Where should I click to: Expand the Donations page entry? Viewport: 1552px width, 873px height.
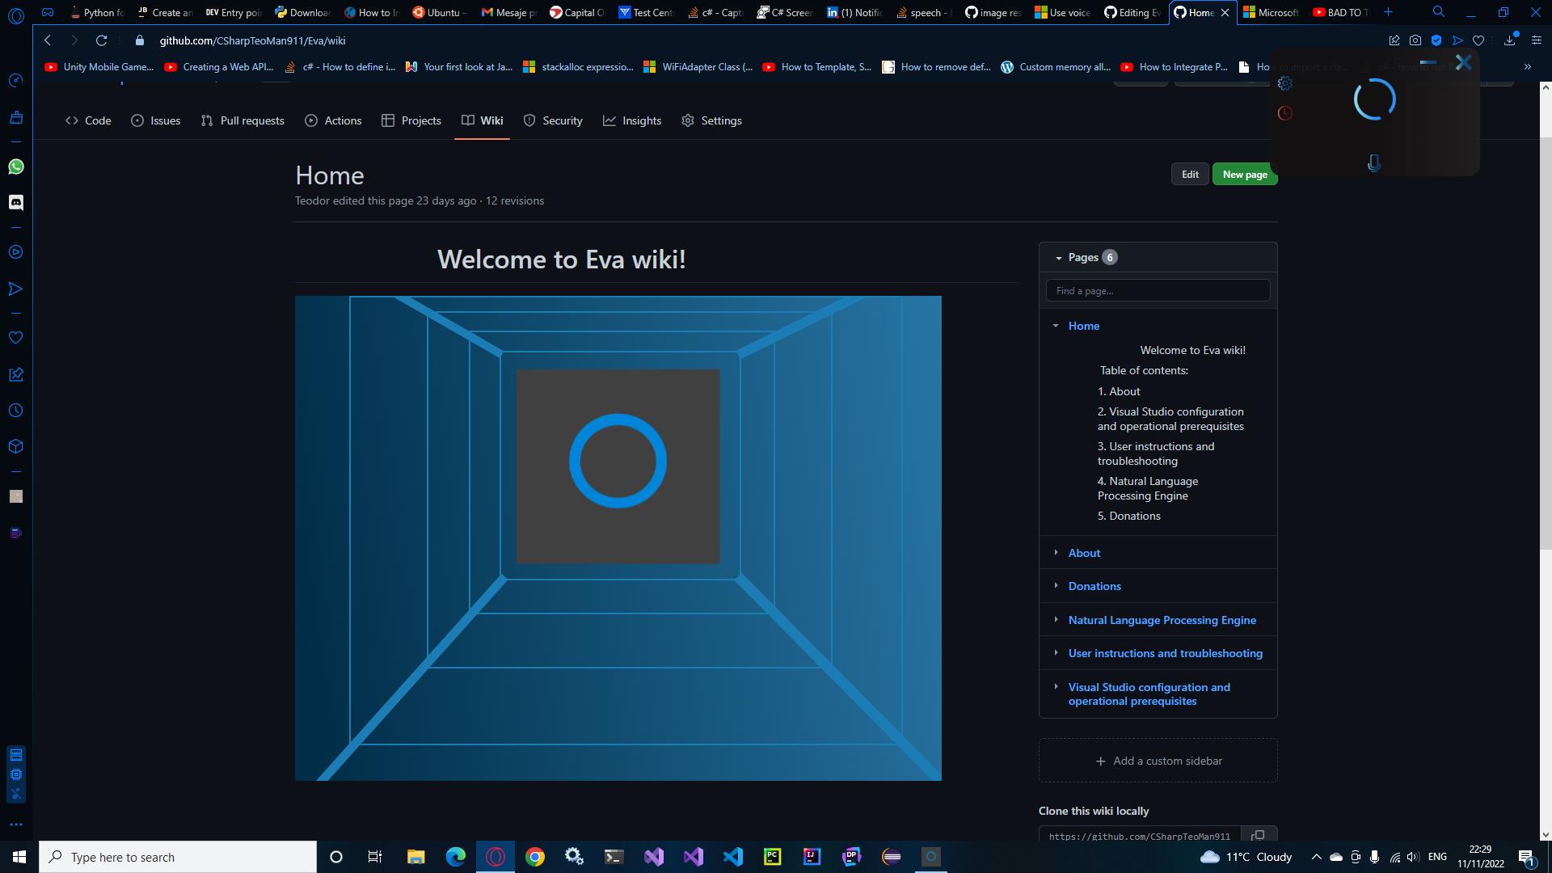point(1056,586)
